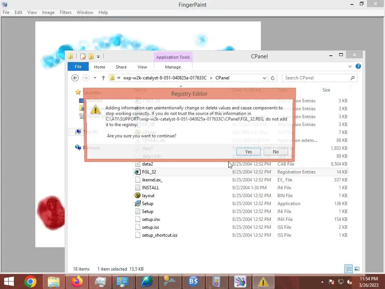The width and height of the screenshot is (385, 289).
Task: Open Customize Quick Access Toolbar dropdown
Action: tap(98, 56)
